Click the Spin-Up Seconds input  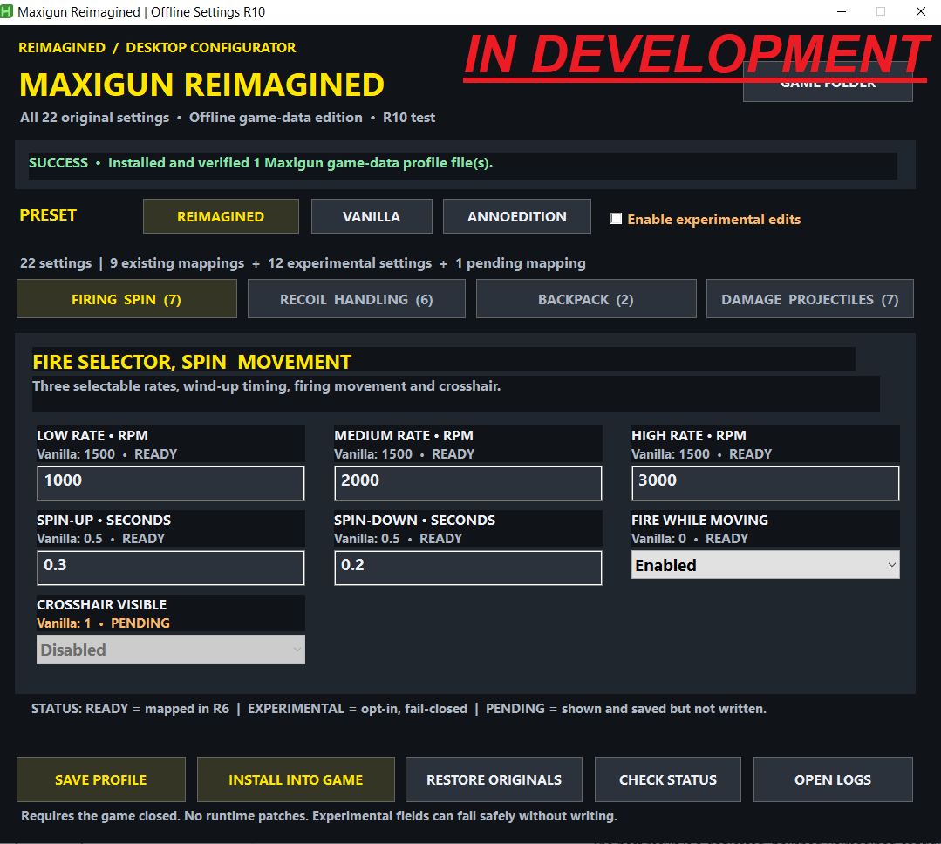tap(171, 568)
